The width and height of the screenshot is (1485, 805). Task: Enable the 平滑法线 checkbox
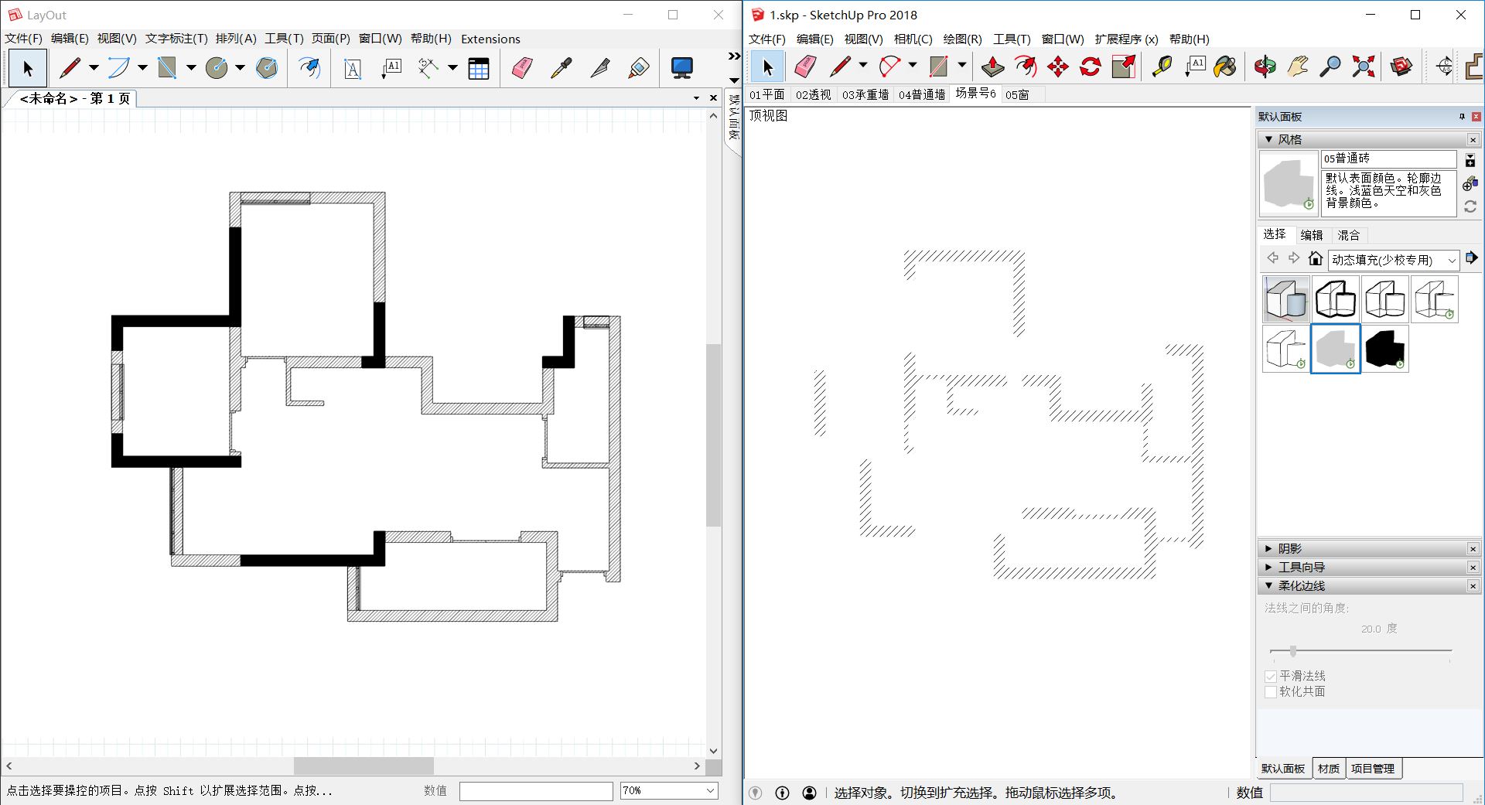1270,677
